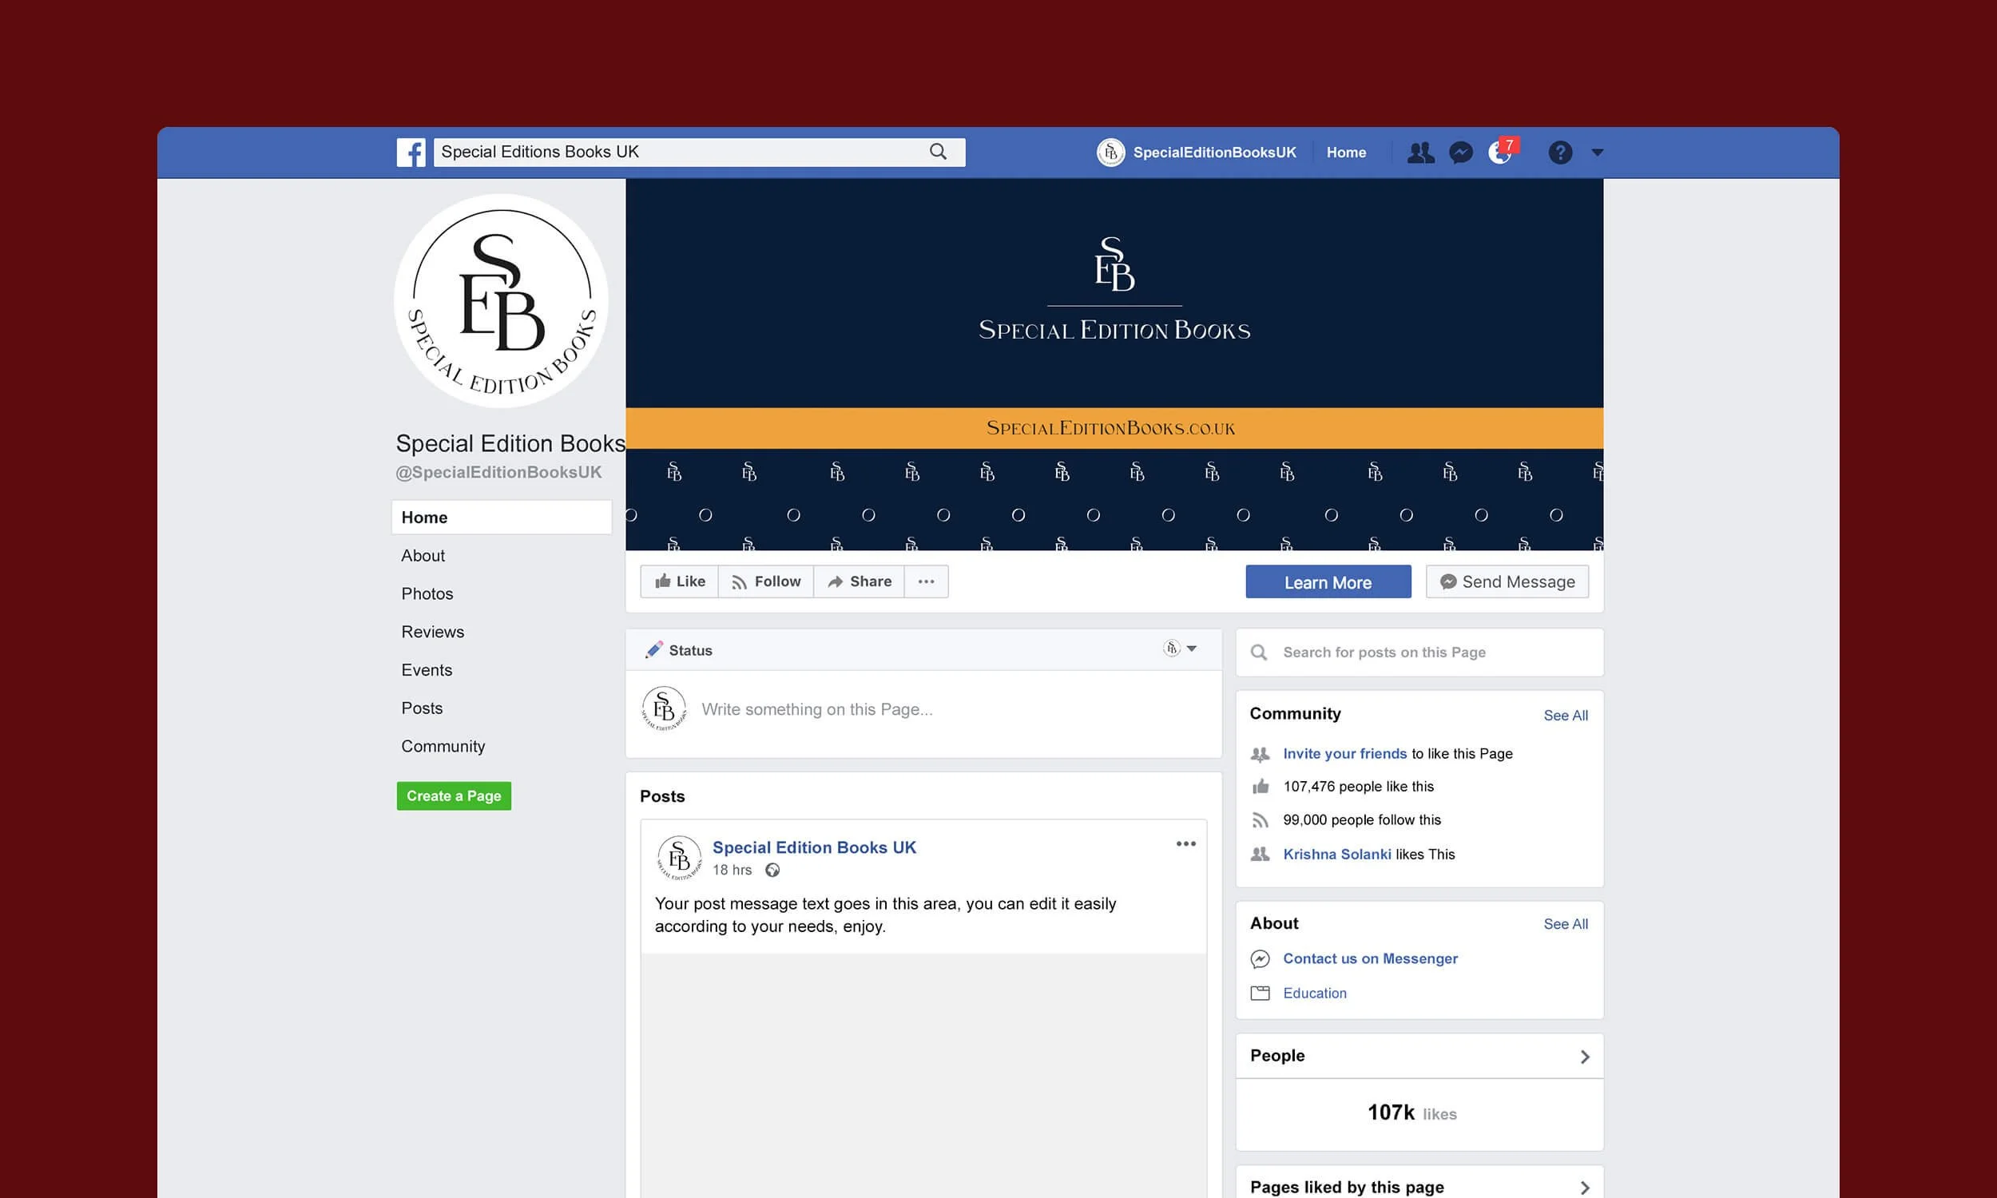The image size is (1997, 1198).
Task: Click the post author's avatar logo
Action: [679, 857]
